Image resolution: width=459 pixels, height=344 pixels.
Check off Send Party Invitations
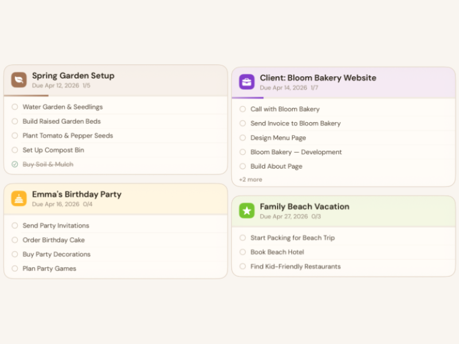[14, 225]
